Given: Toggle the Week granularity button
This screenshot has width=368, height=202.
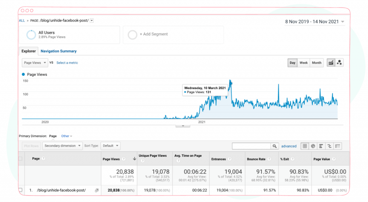Looking at the screenshot, I should pos(303,62).
